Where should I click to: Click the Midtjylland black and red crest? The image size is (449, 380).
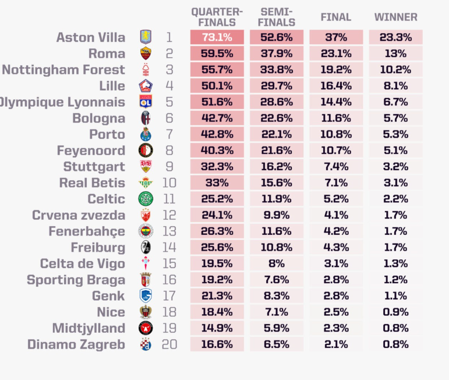point(146,328)
